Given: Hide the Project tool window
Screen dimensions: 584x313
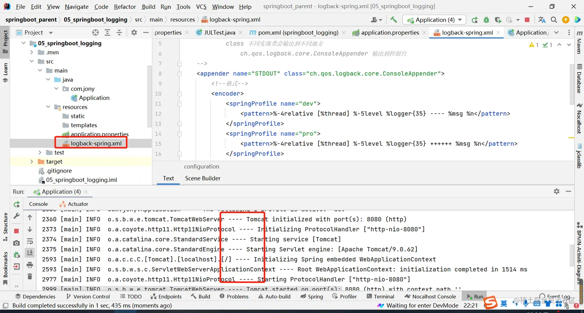Looking at the screenshot, I should (146, 32).
